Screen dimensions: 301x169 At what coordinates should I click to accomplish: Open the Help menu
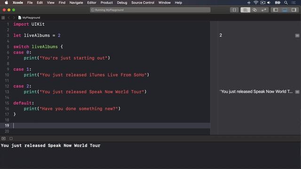pyautogui.click(x=178, y=3)
